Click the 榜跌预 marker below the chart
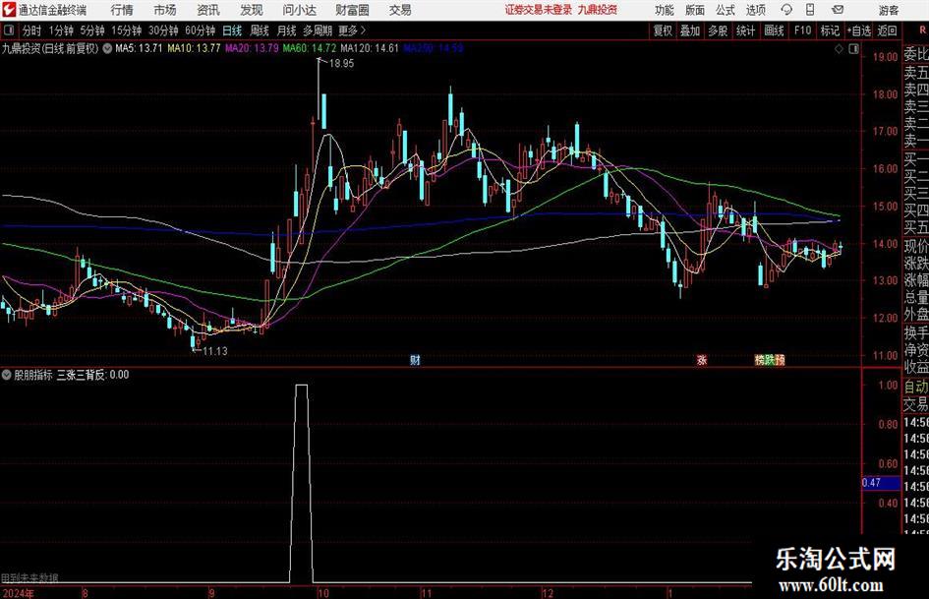 click(770, 359)
